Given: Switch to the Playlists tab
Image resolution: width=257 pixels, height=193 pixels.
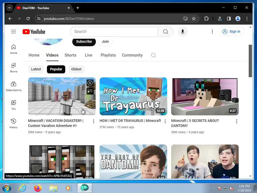Looking at the screenshot, I should 108,55.
